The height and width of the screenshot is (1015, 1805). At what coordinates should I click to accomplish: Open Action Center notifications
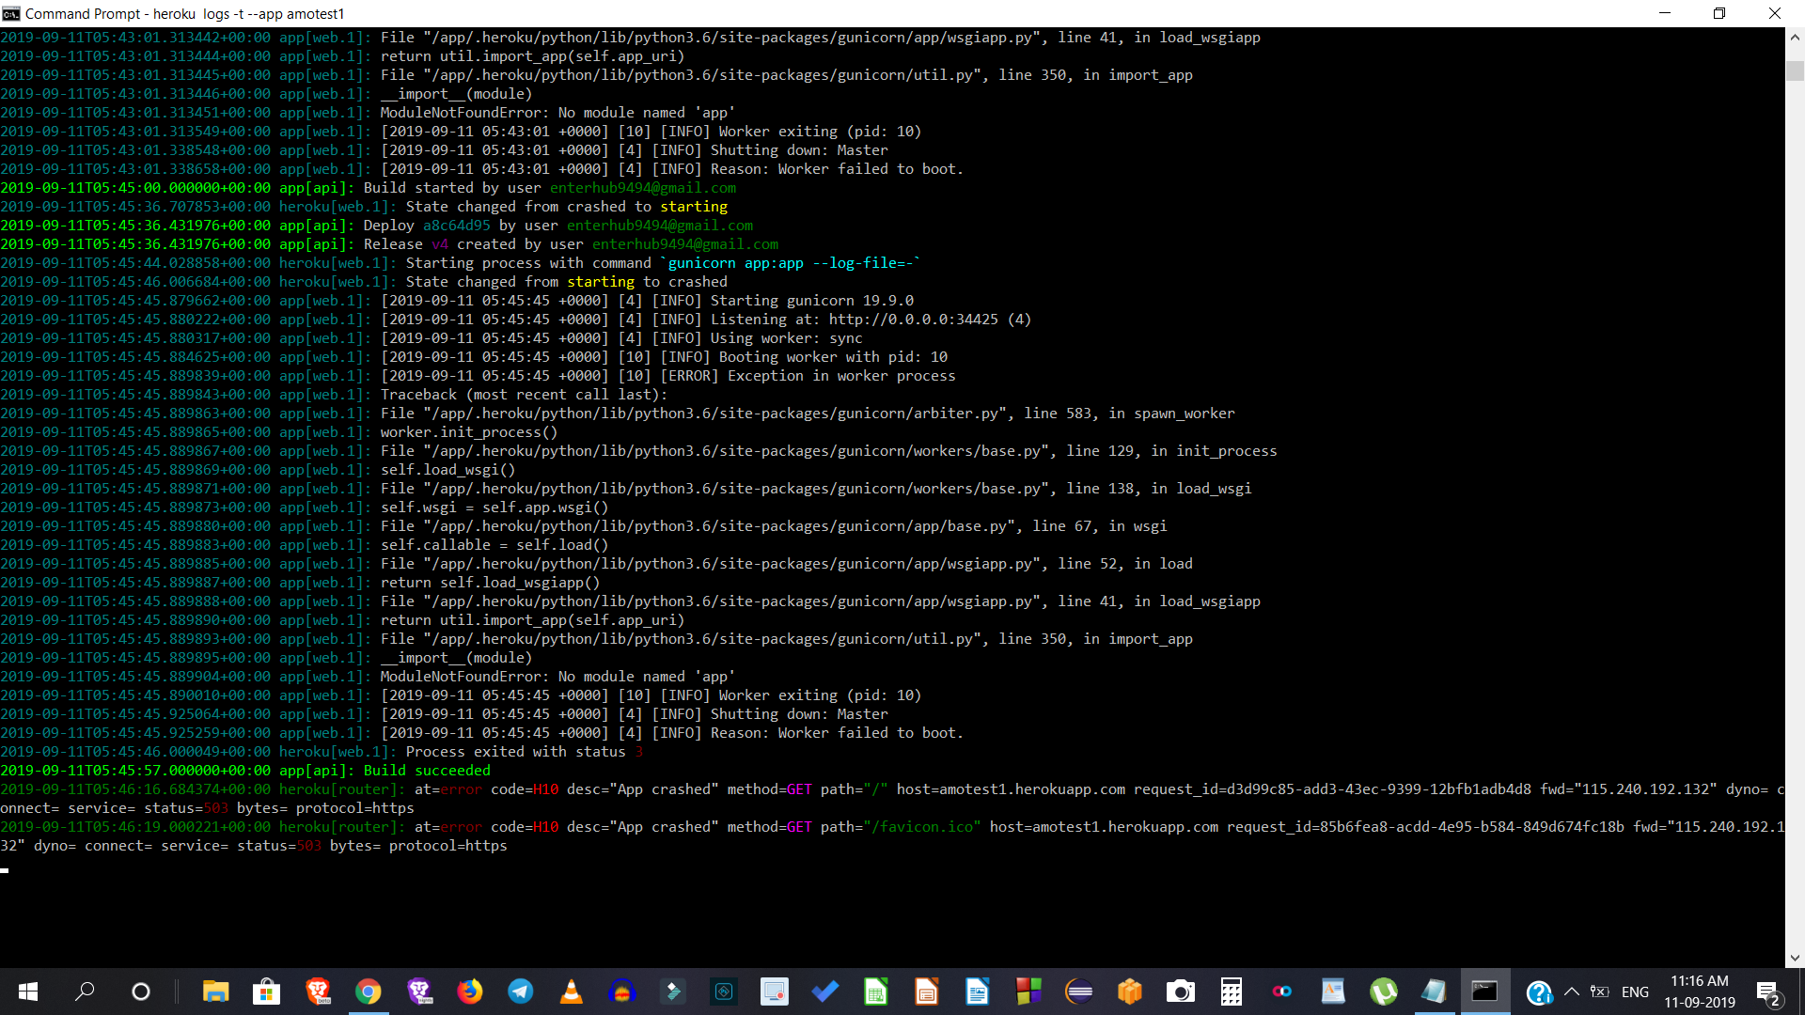coord(1767,992)
